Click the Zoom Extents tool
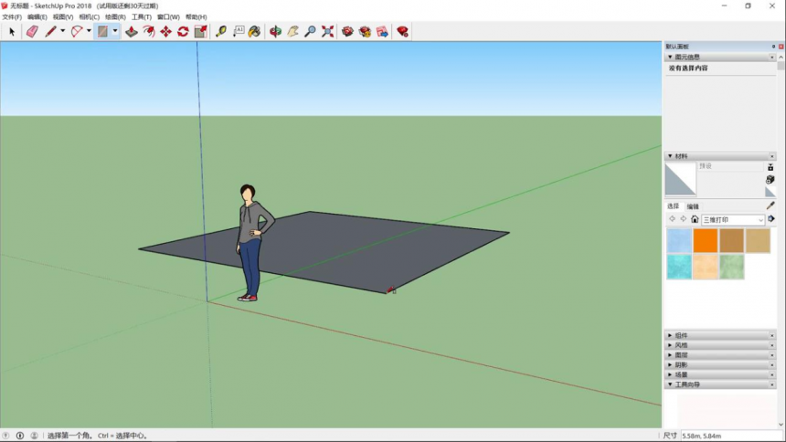786x442 pixels. 327,32
